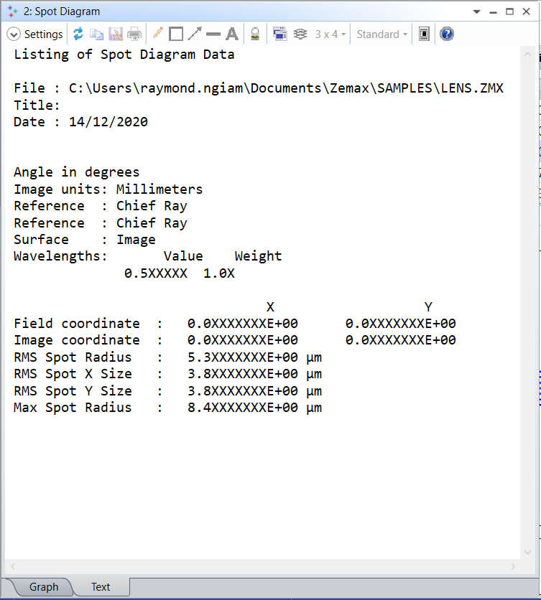Viewport: 541px width, 600px height.
Task: Open the Standard dropdown
Action: tap(382, 34)
